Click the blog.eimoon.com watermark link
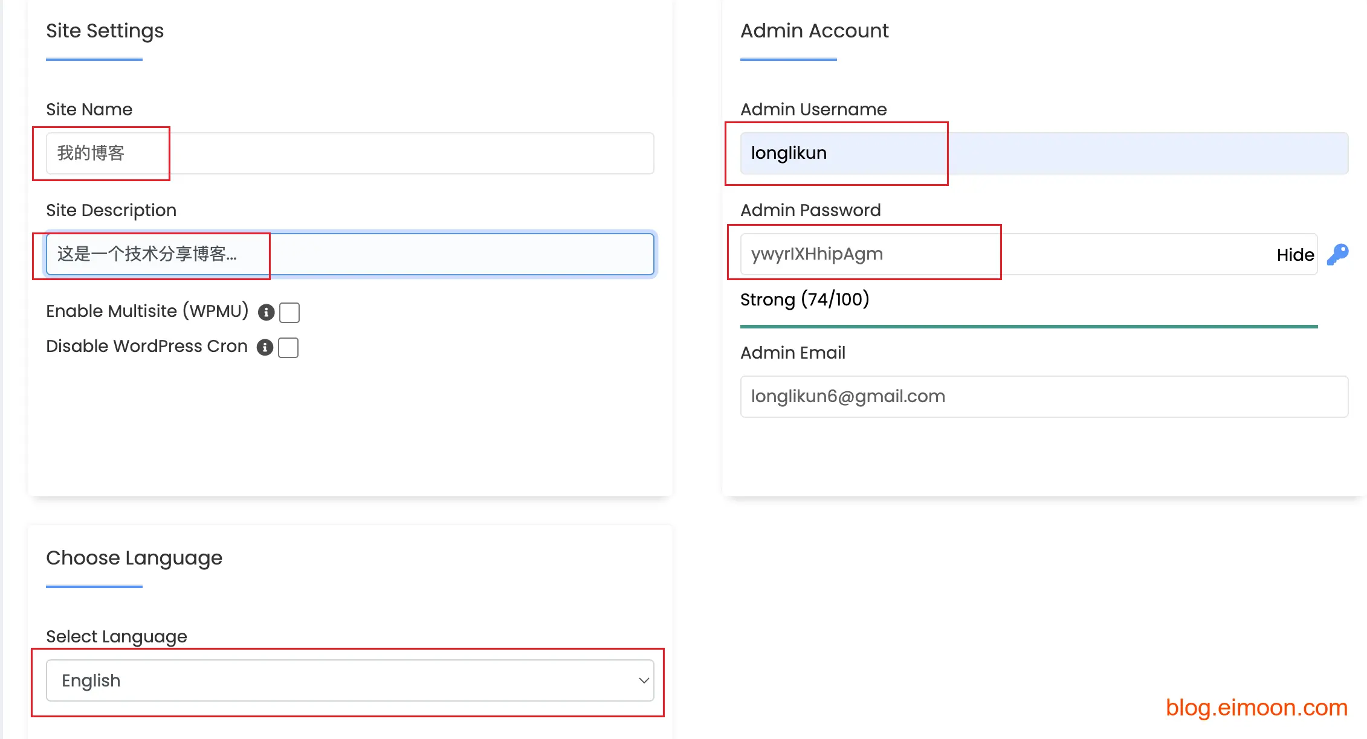 tap(1256, 707)
